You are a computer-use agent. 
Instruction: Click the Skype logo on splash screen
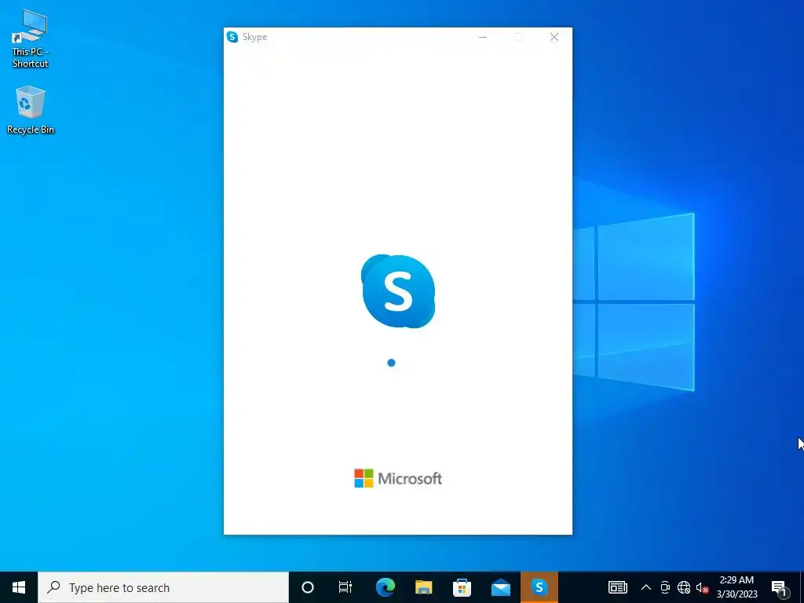coord(398,291)
